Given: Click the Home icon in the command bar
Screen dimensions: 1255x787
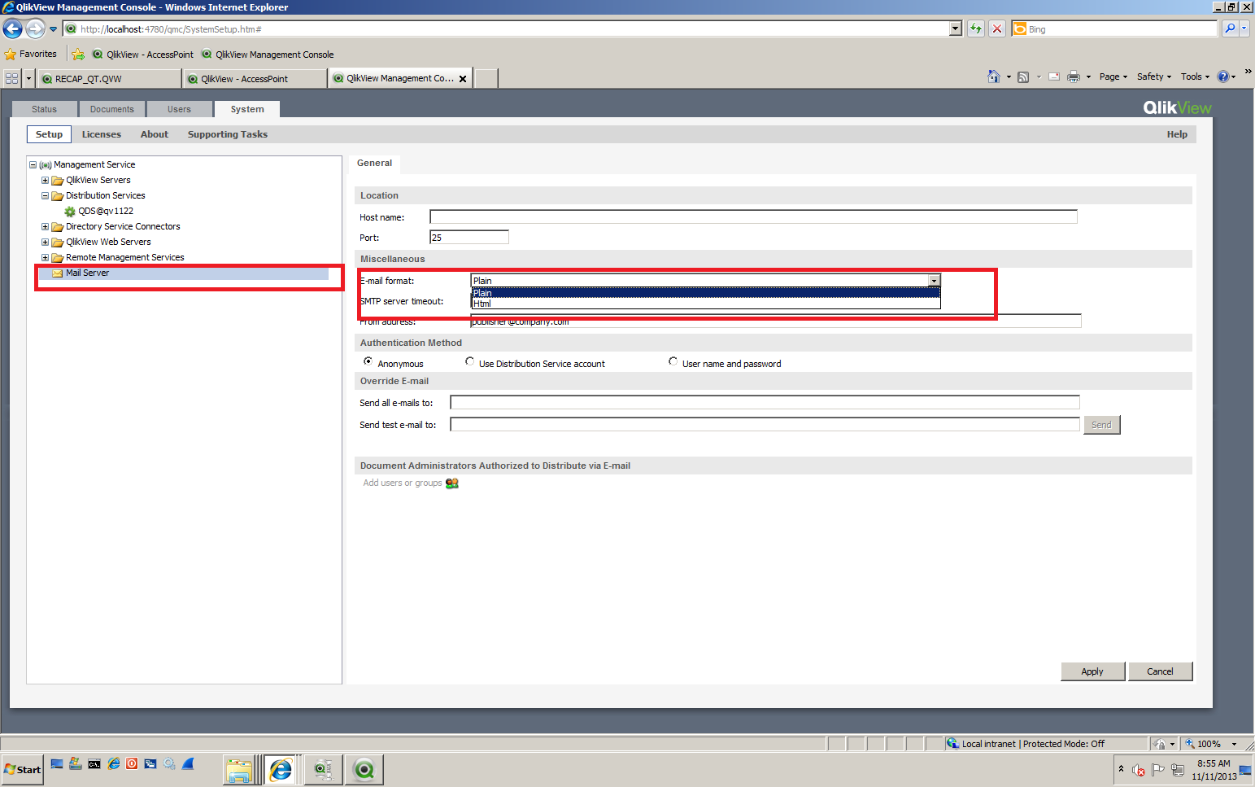Looking at the screenshot, I should (x=994, y=77).
